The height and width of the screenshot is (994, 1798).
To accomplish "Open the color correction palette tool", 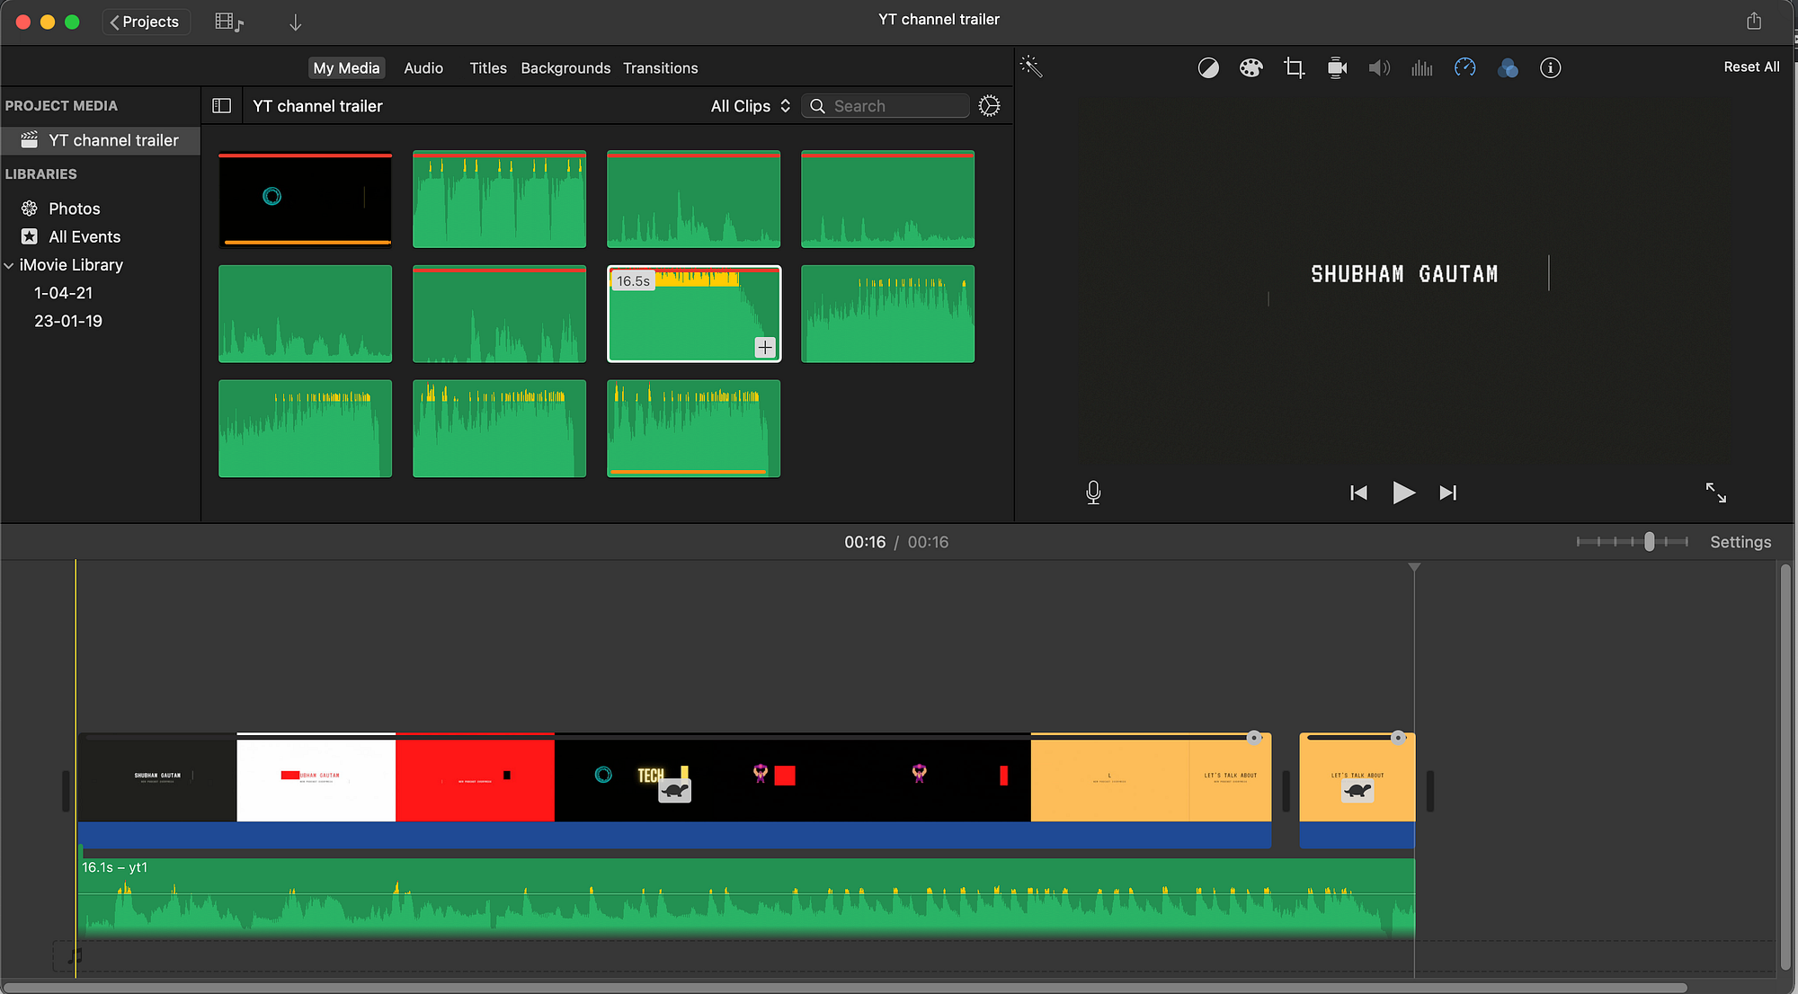I will pos(1251,68).
